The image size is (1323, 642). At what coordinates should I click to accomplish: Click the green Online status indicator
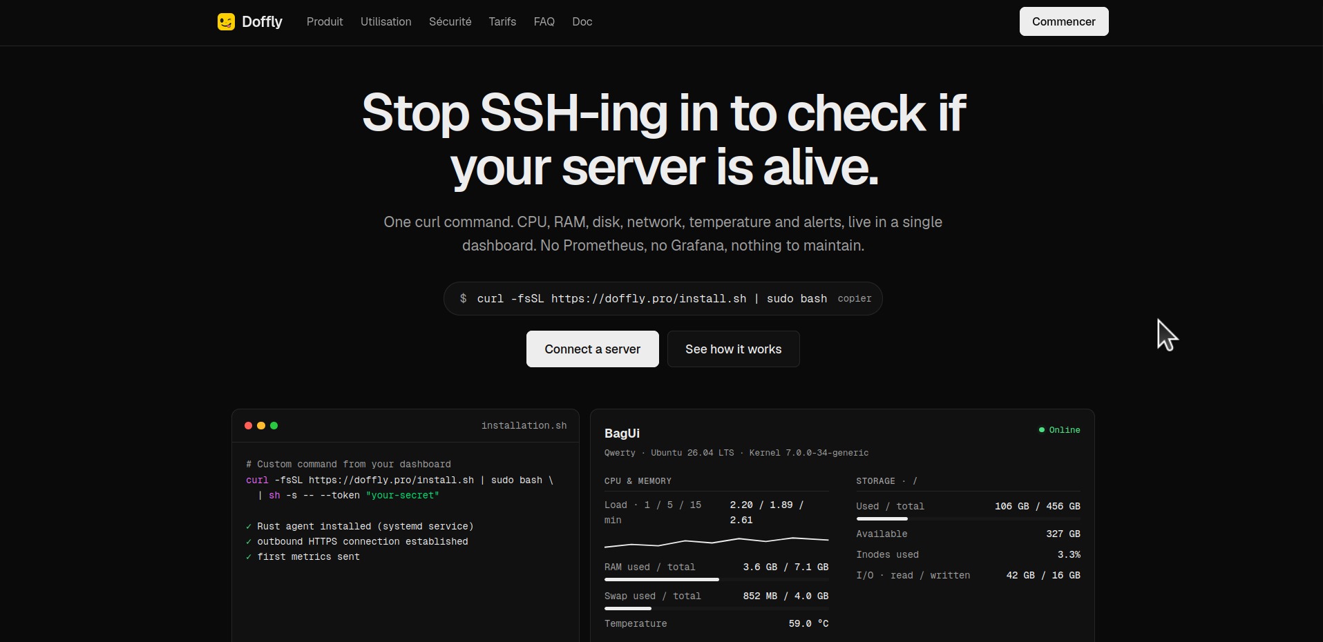[x=1059, y=430]
